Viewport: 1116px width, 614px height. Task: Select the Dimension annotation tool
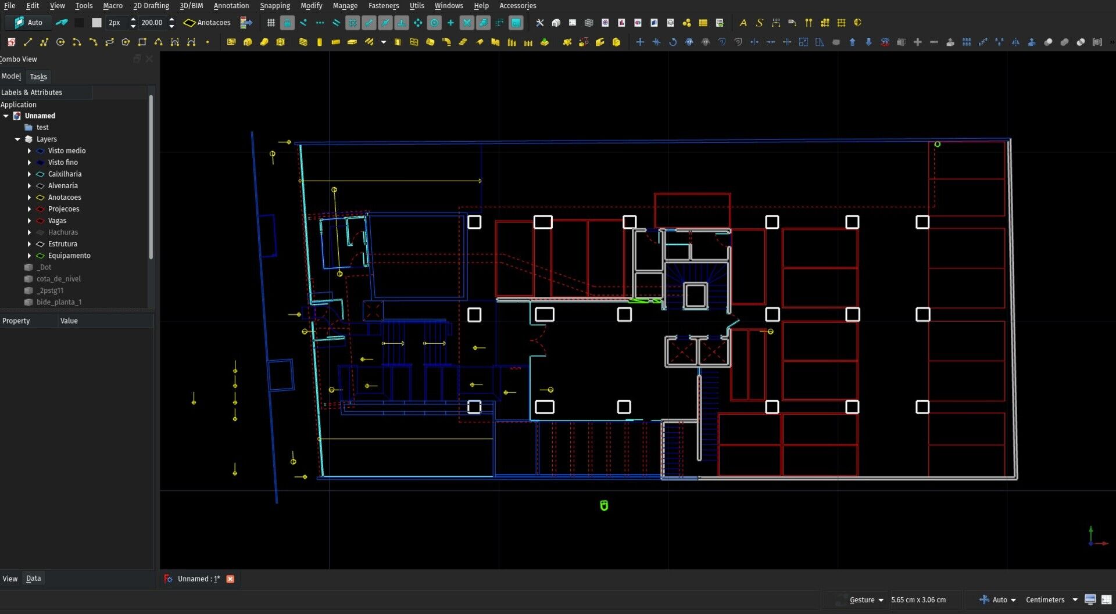775,23
